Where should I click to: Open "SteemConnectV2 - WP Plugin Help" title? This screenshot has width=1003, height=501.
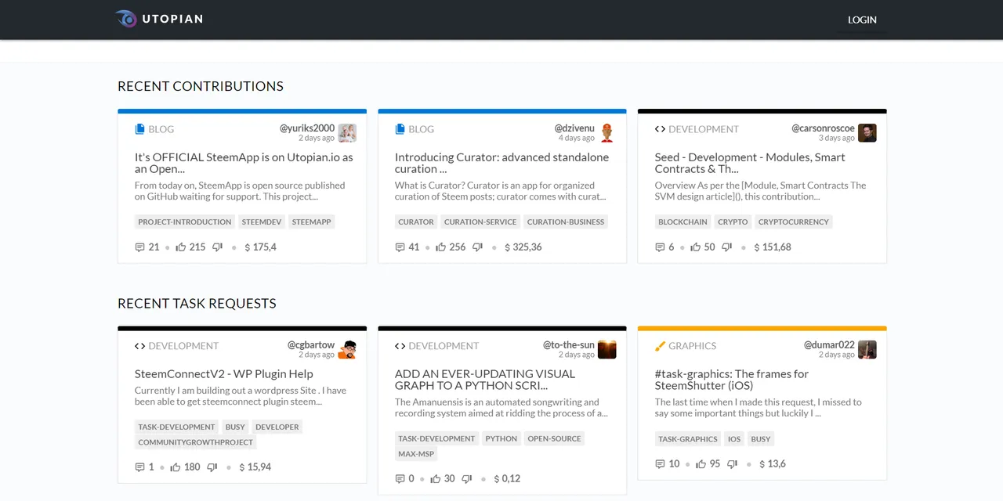tap(224, 374)
